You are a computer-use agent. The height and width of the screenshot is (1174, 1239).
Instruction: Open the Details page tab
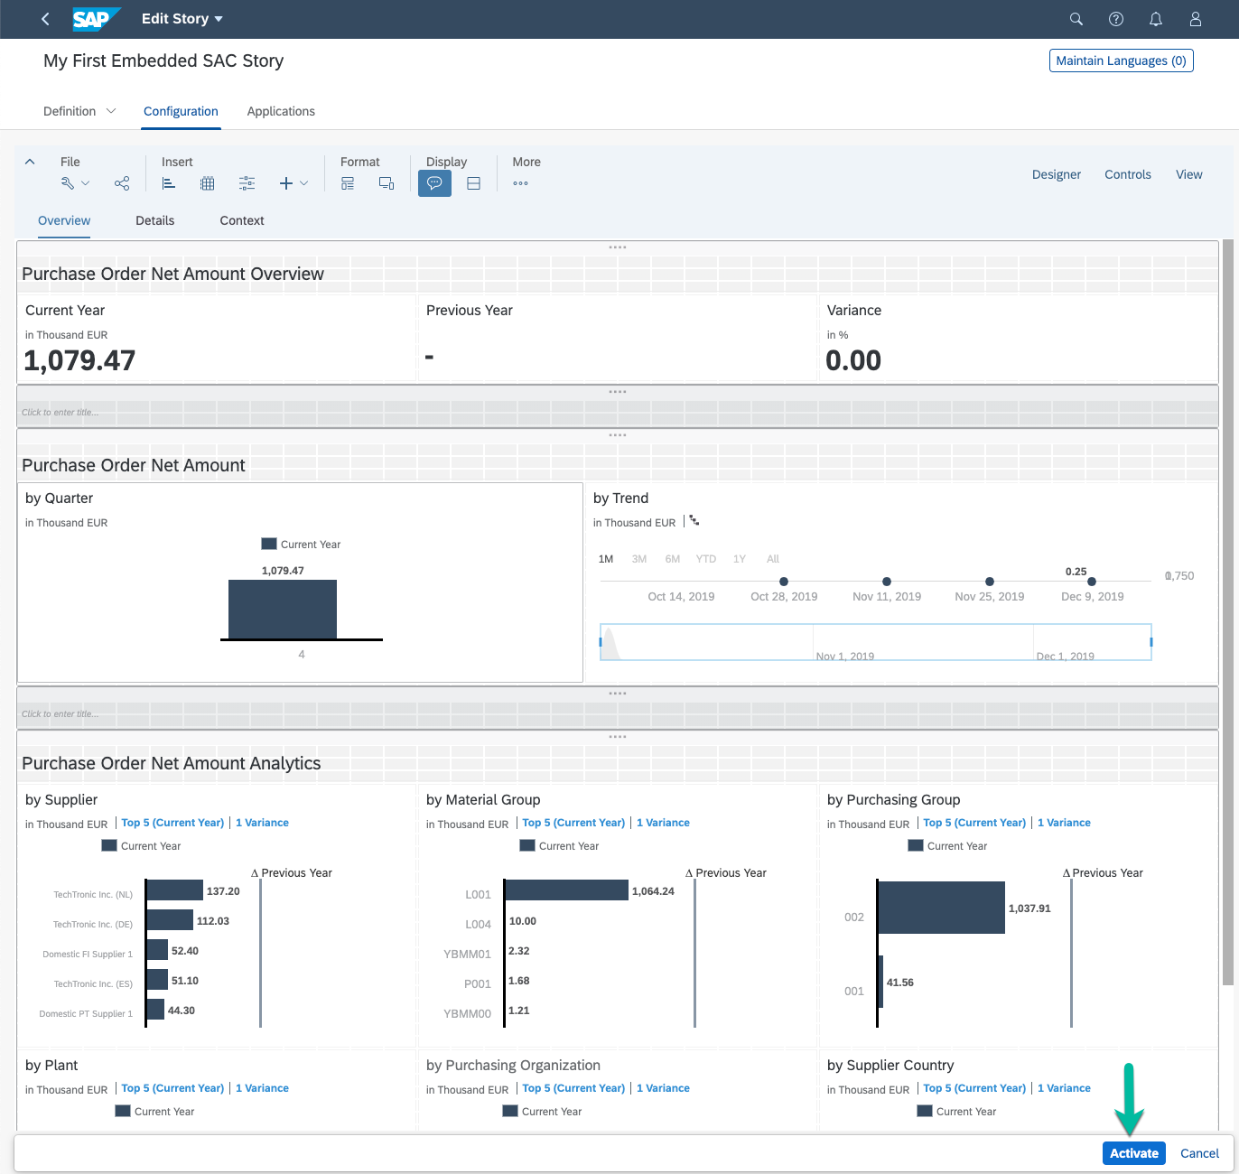154,220
